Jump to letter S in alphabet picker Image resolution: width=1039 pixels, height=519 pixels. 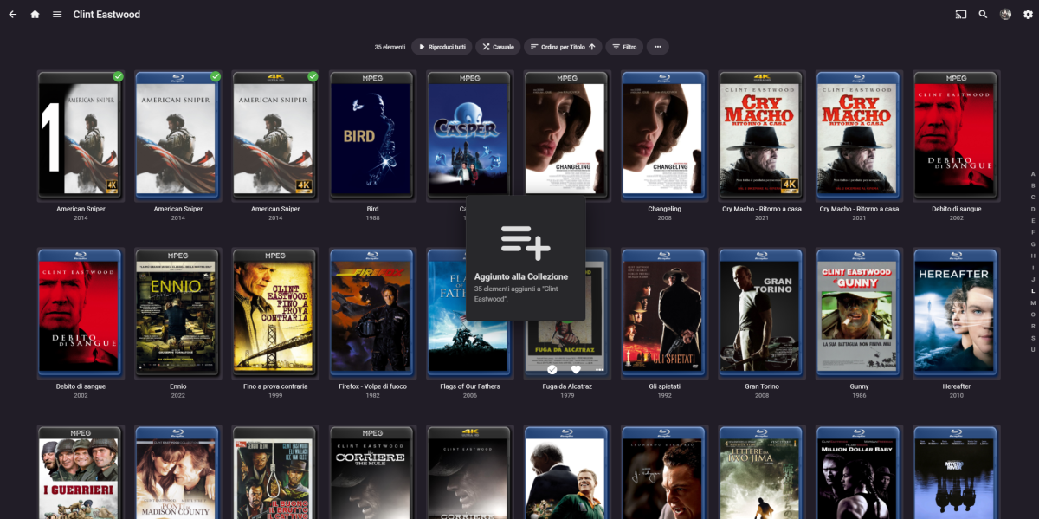coord(1032,338)
